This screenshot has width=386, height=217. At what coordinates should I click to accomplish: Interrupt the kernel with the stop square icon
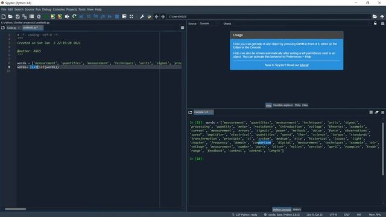[371, 112]
